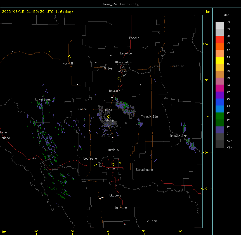Select the Innisfail label
Viewport: 241px width, 235px height.
point(116,91)
